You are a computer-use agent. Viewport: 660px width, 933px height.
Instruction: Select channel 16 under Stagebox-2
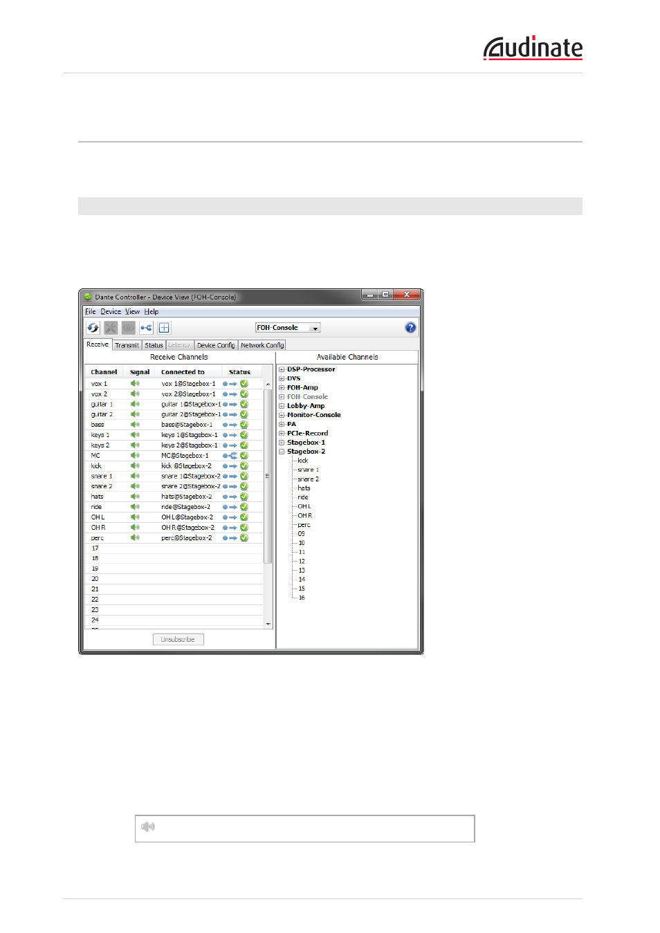point(302,598)
